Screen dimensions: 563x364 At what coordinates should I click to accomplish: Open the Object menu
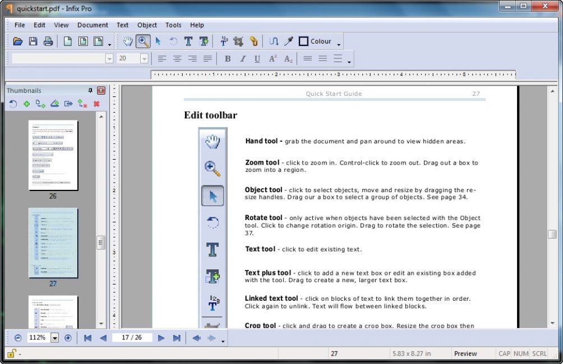[147, 25]
